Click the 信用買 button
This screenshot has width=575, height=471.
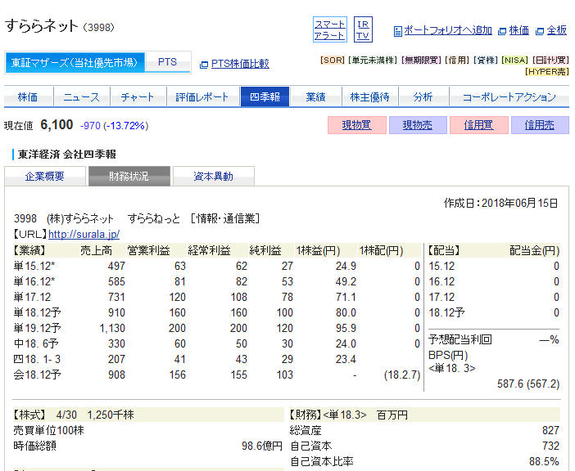[x=478, y=126]
